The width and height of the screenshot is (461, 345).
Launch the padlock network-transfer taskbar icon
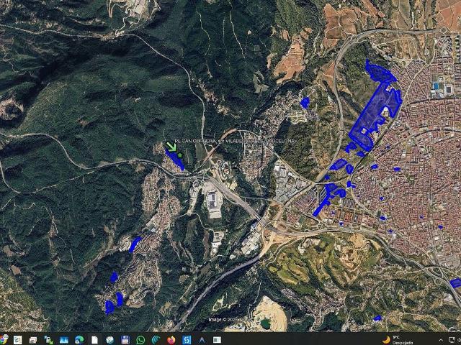coord(48,340)
